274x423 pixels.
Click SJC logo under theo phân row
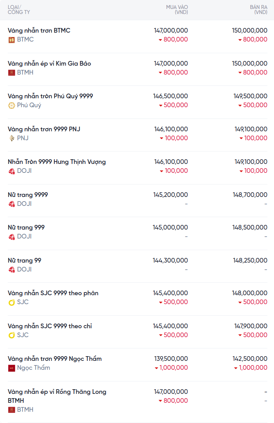tap(12, 302)
